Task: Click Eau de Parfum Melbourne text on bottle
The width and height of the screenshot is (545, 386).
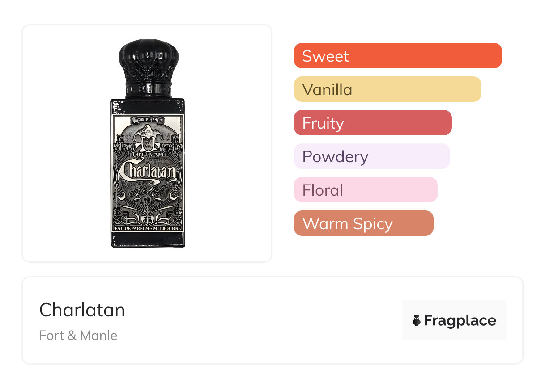Action: pyautogui.click(x=148, y=228)
